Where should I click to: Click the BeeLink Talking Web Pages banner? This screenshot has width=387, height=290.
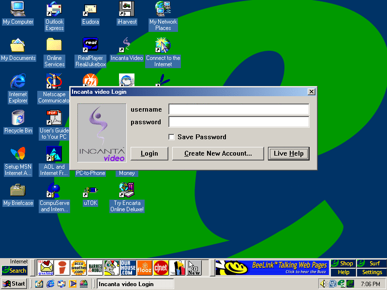(272, 267)
